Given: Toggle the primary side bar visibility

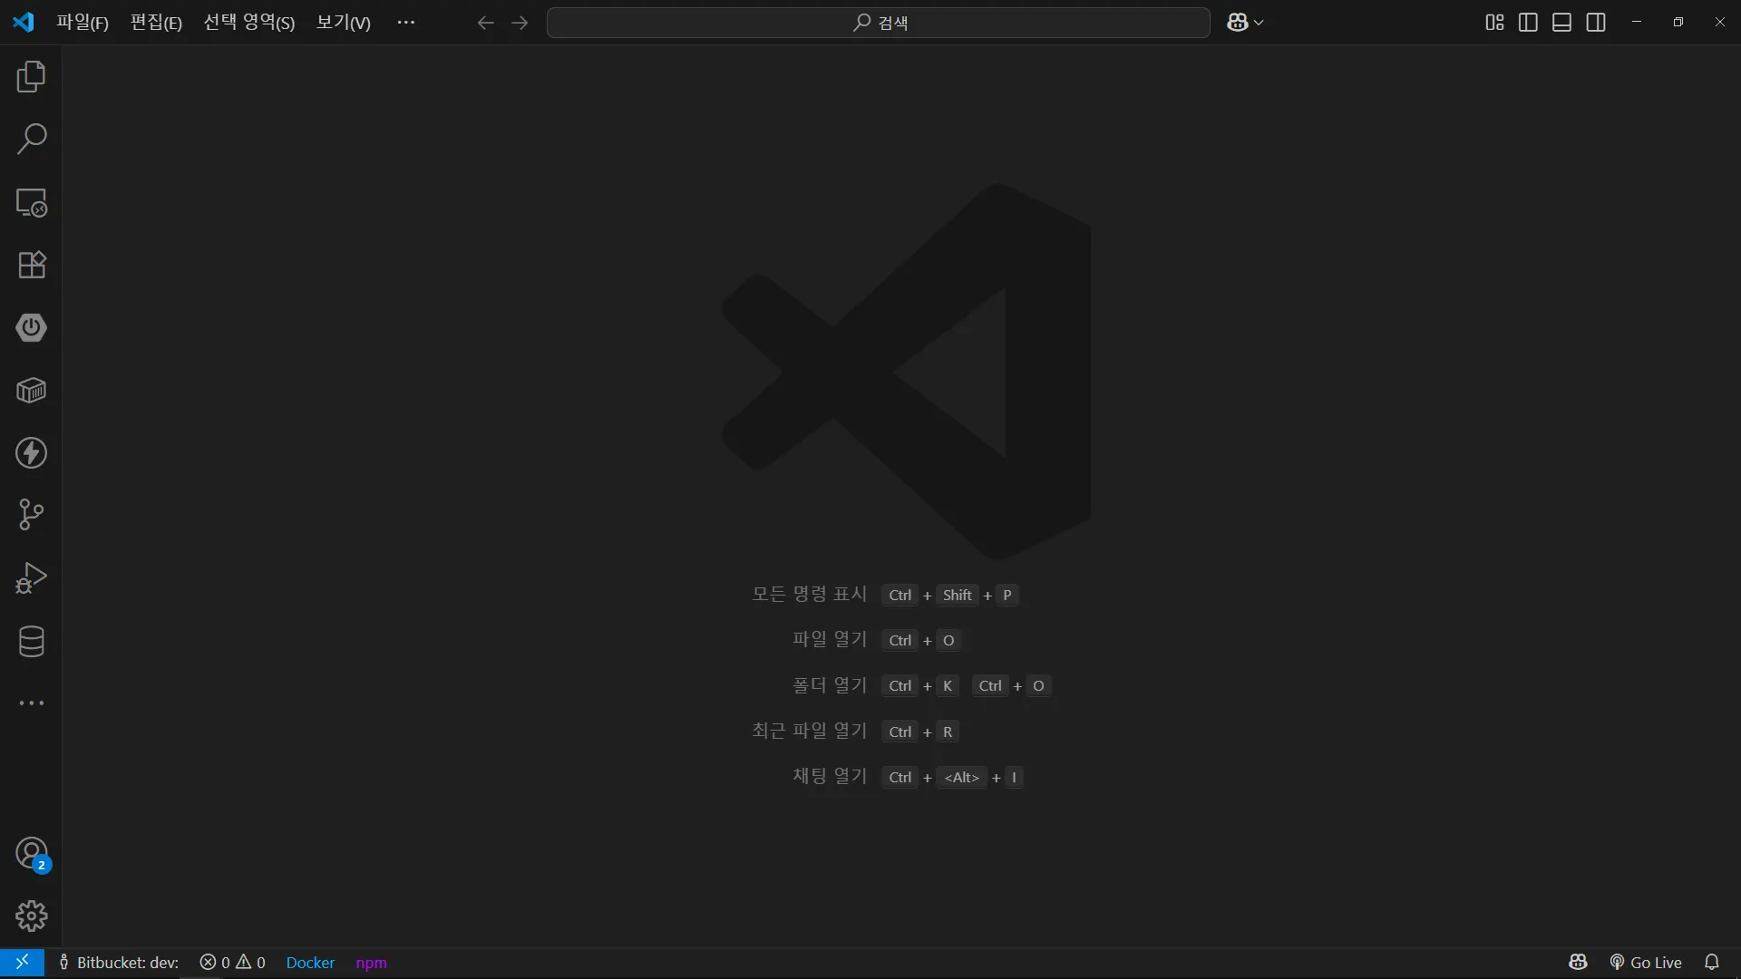Looking at the screenshot, I should (1528, 23).
